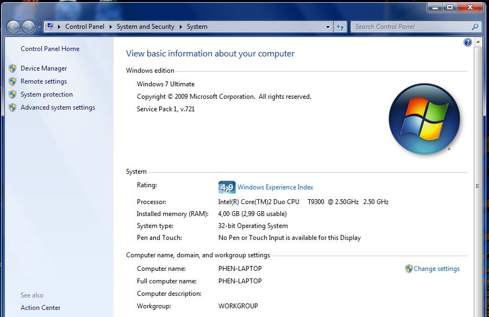Click PHEN-LAPTOP next to Full computer name
This screenshot has height=317, width=489.
(x=240, y=281)
